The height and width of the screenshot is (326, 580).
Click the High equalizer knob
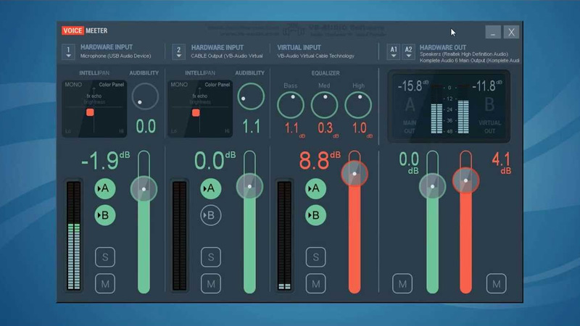point(358,105)
